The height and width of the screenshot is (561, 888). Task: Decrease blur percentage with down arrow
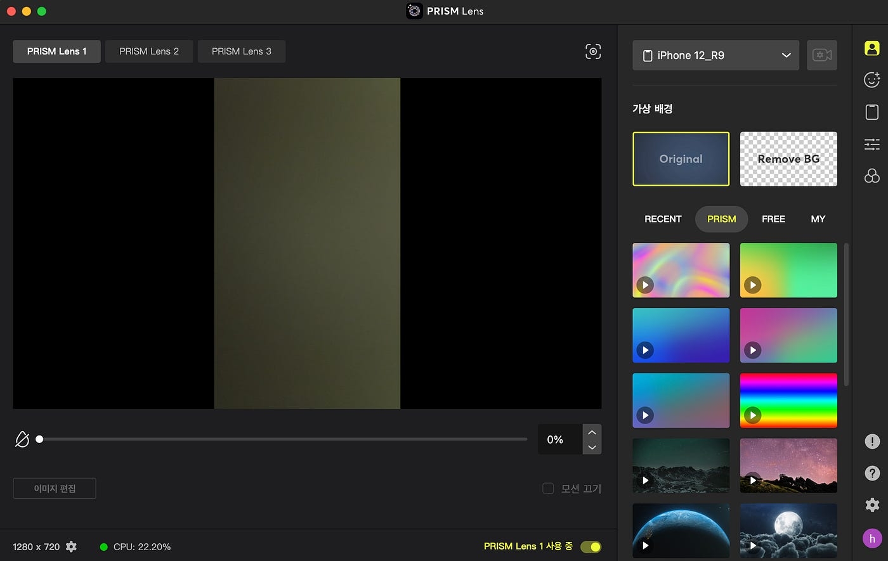(592, 447)
